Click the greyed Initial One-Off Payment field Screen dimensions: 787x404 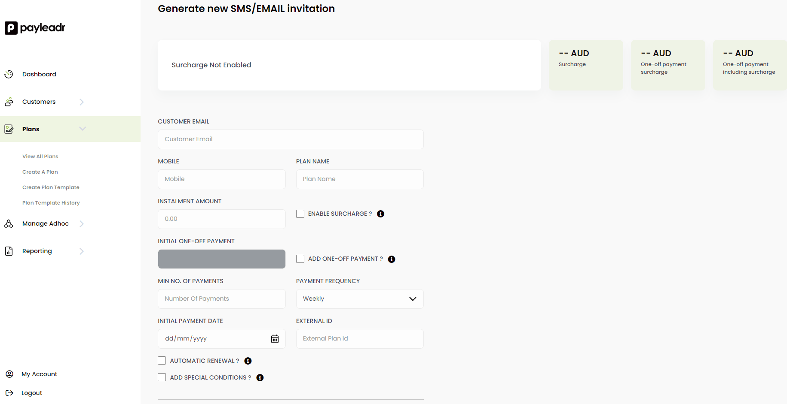[x=221, y=259]
